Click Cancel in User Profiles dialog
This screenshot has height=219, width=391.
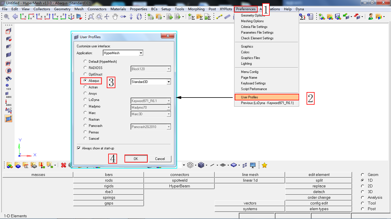point(160,159)
